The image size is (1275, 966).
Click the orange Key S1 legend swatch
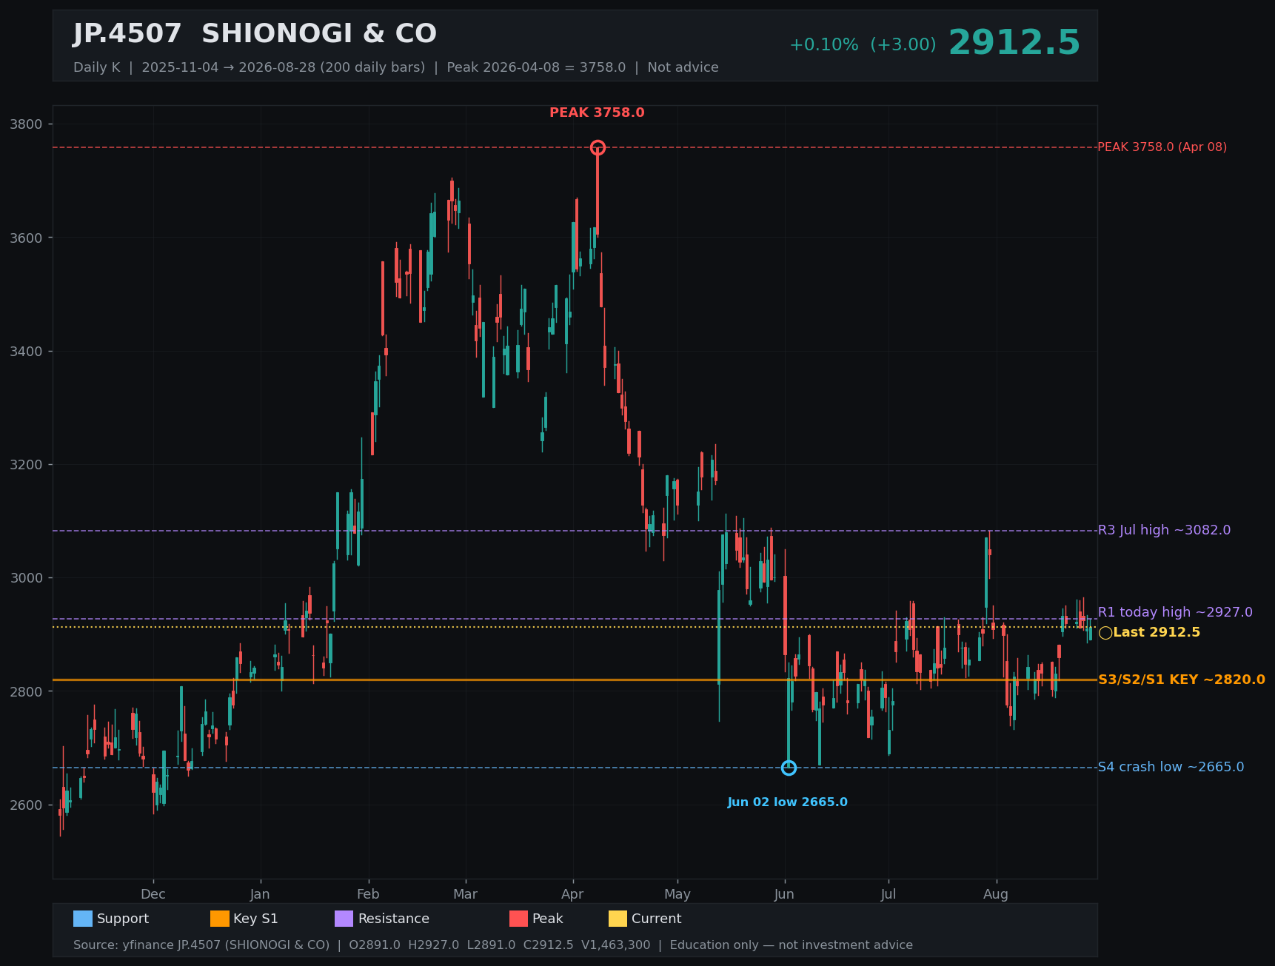coord(220,919)
